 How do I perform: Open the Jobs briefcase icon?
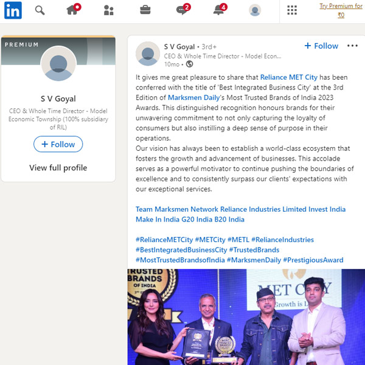pyautogui.click(x=145, y=10)
